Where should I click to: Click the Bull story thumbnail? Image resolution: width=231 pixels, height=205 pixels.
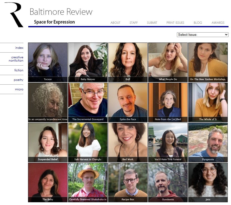point(128,62)
